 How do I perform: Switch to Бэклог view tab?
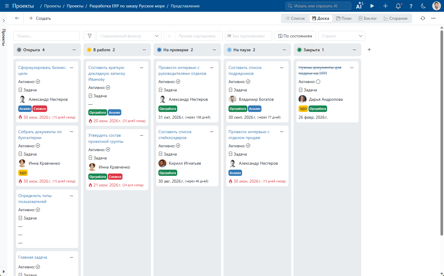click(x=368, y=18)
